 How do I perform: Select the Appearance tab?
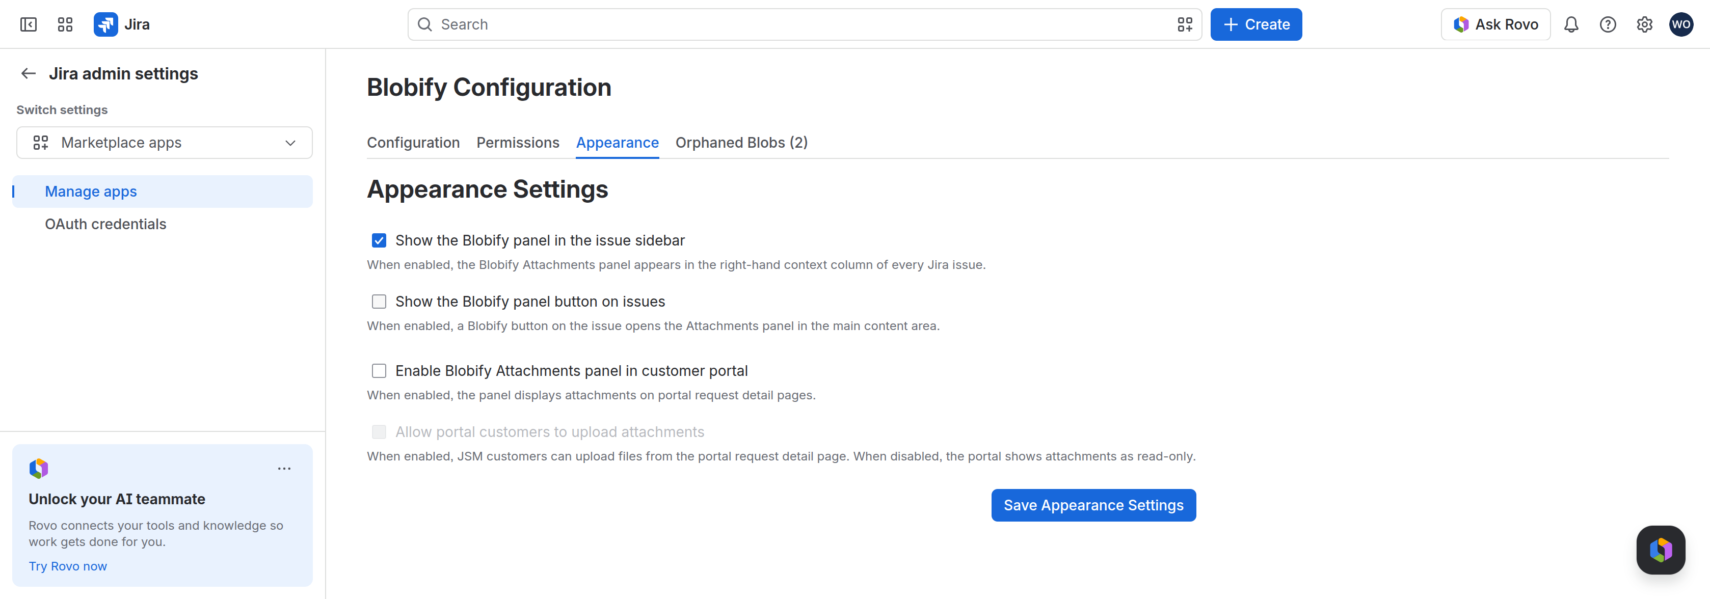618,143
